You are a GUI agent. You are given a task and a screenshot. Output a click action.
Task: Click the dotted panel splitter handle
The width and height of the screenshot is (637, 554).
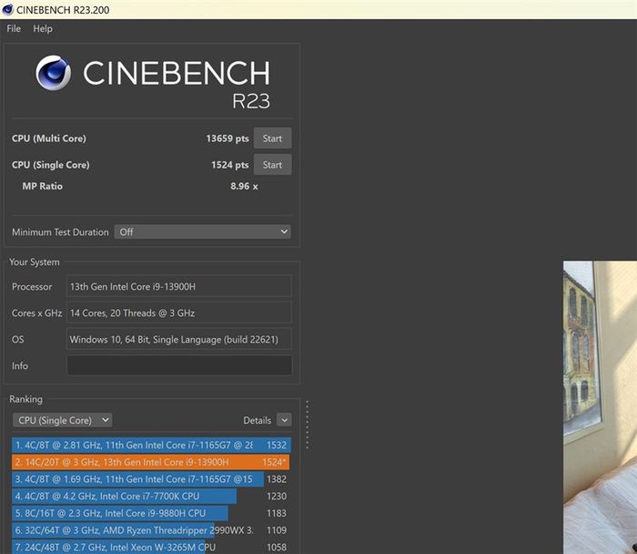[x=308, y=425]
